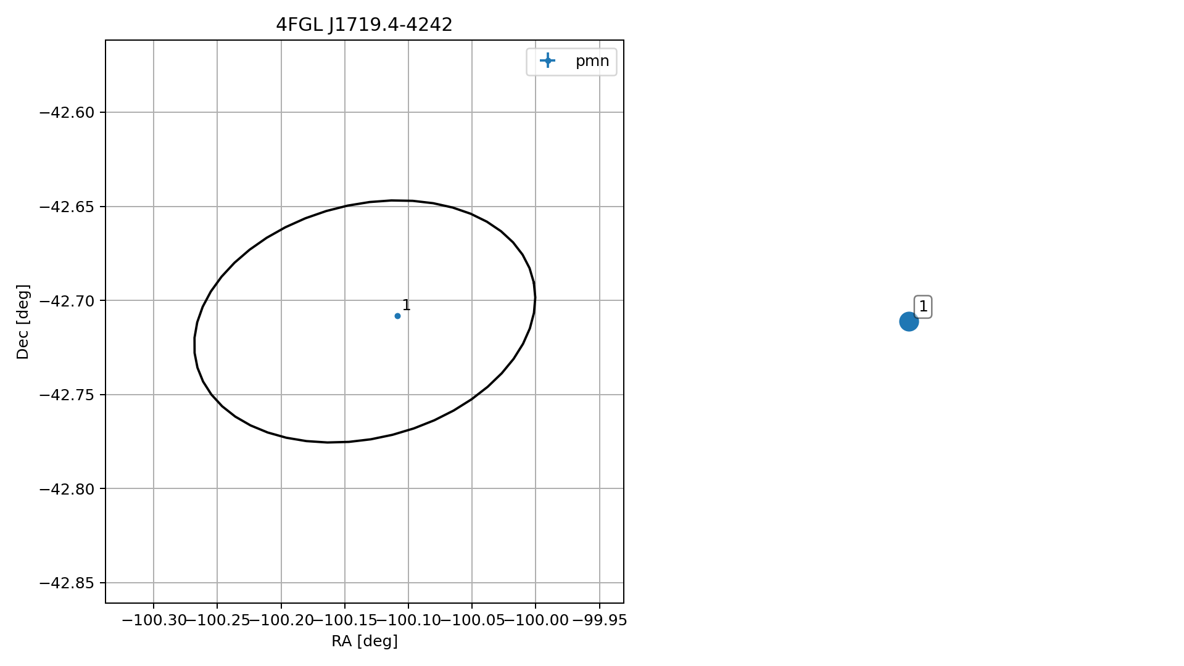
Task: Click the pmn legend entry
Action: point(571,61)
